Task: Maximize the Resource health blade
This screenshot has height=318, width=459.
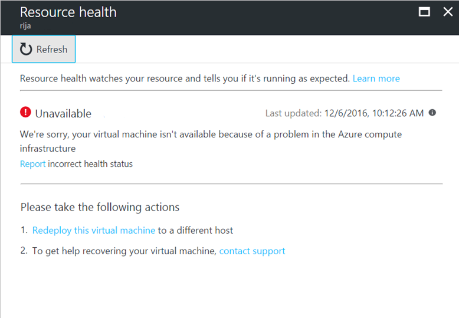Action: click(x=424, y=12)
